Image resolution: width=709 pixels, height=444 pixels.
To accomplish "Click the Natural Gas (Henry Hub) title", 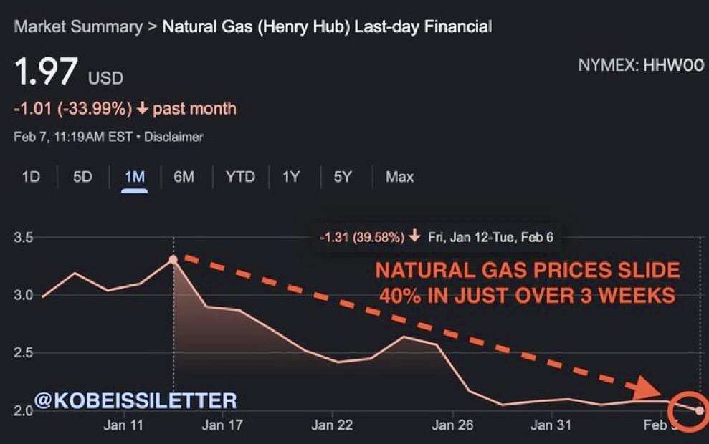I will pyautogui.click(x=327, y=28).
